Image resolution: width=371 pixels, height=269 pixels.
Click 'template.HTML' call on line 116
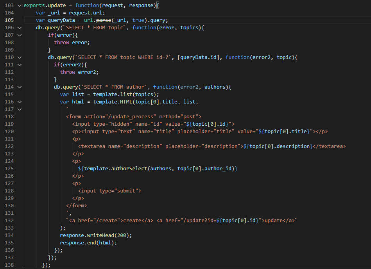coord(113,102)
